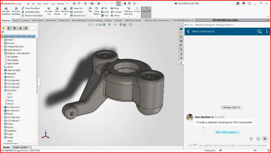
Task: Open the Insert menu
Action: [x=46, y=3]
